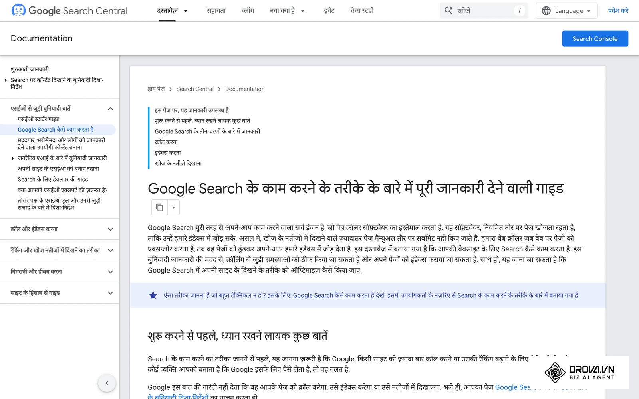Open the इवेंट menu item

(x=329, y=11)
